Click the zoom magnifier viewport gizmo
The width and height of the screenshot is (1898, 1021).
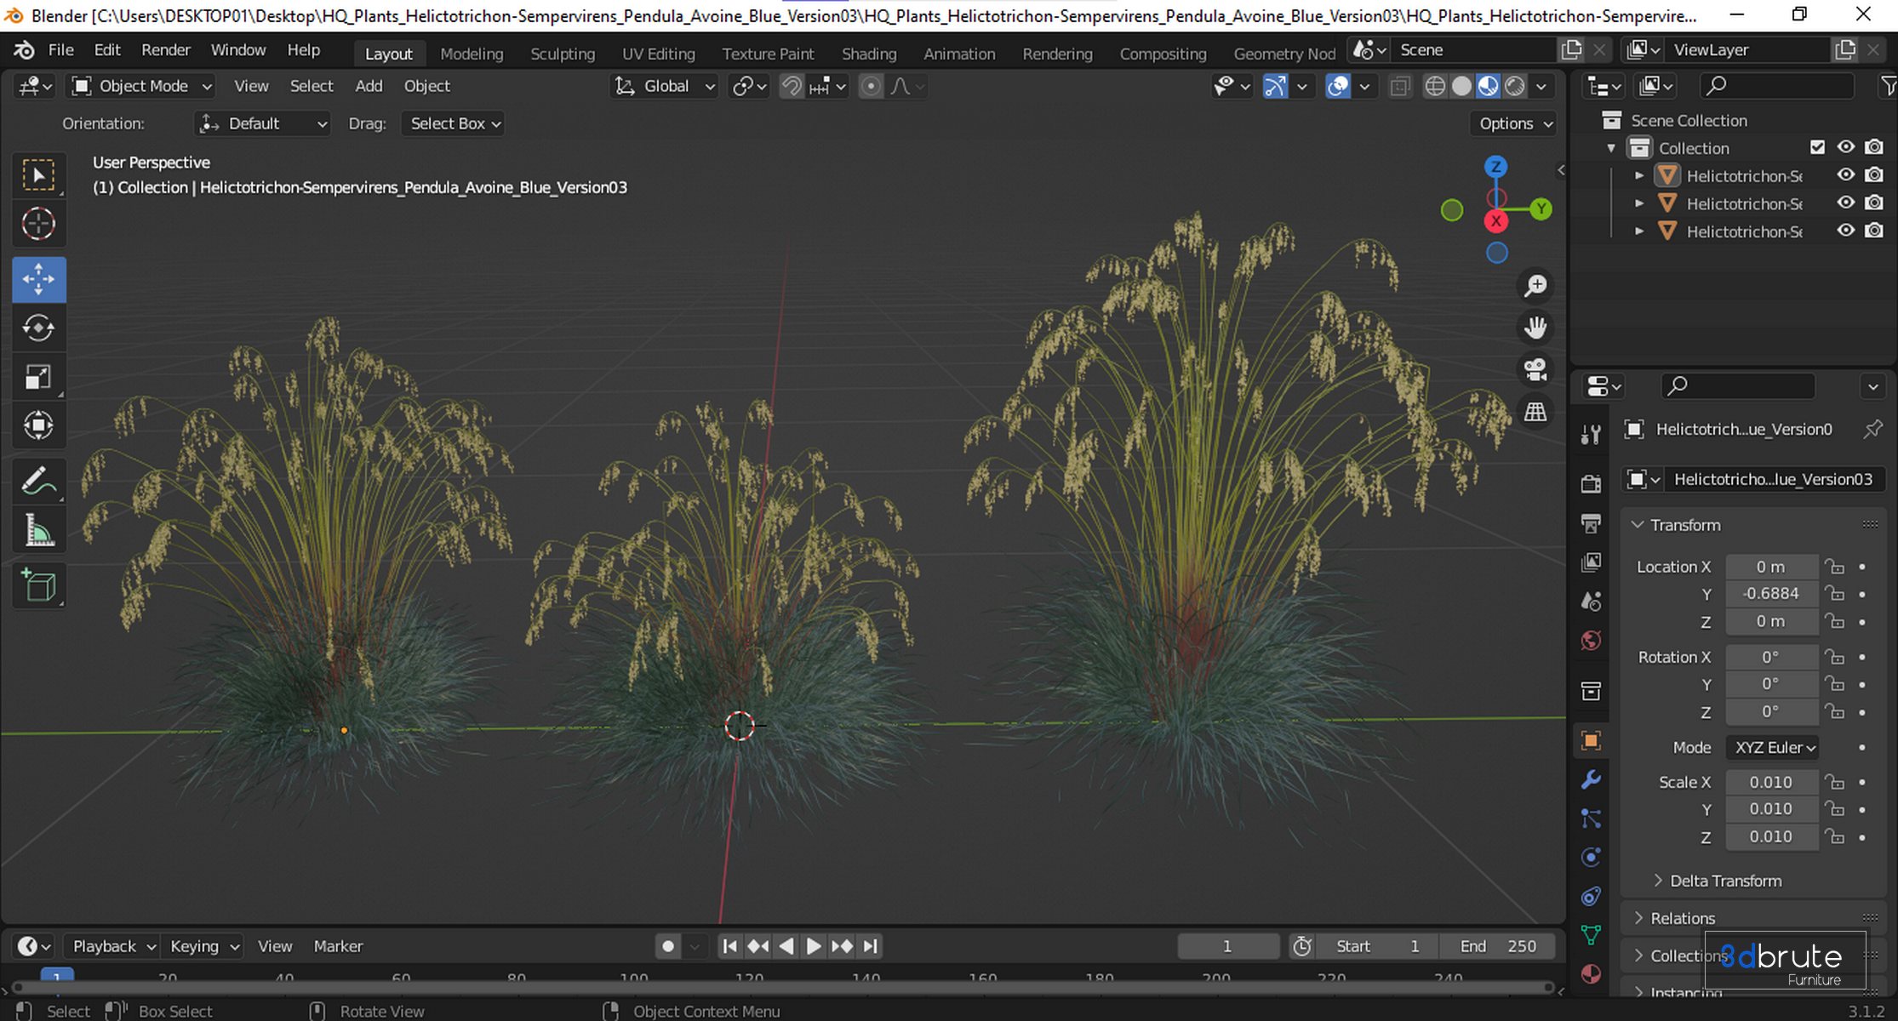(x=1535, y=286)
